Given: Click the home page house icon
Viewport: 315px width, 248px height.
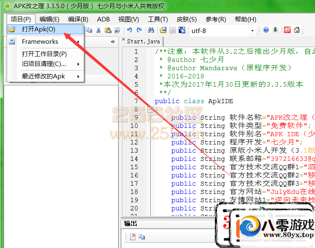Looking at the screenshot, I should coord(297,30).
